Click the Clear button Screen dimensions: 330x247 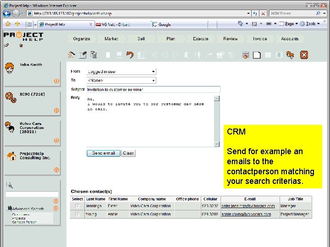(x=128, y=153)
